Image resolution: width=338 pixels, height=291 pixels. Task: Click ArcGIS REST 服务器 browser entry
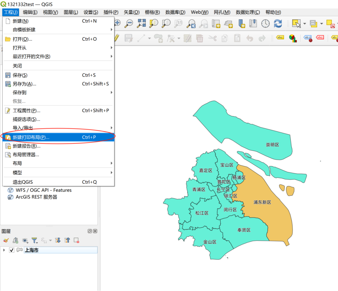point(36,197)
